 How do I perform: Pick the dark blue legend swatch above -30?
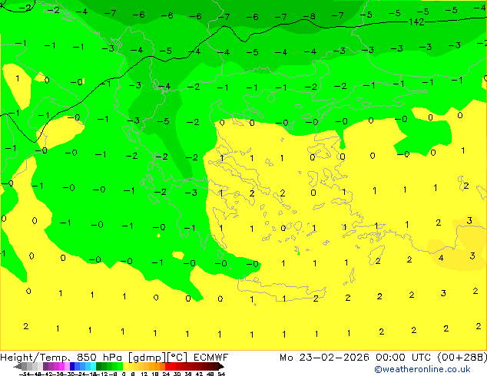[72, 366]
